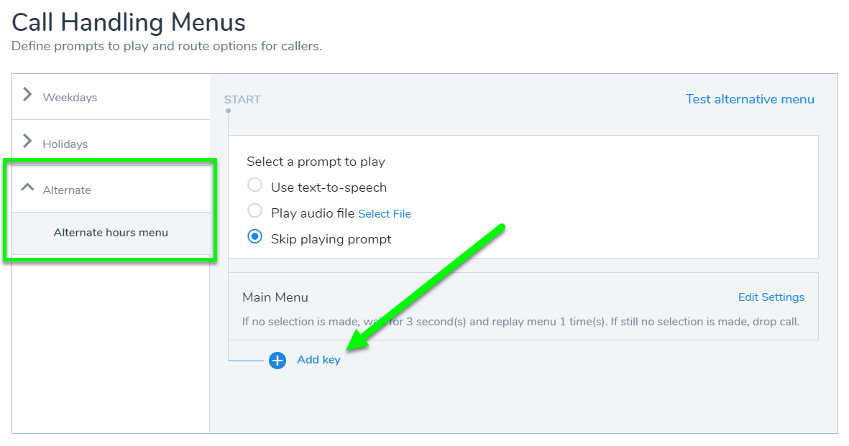Collapse the Alternate section chevron
The height and width of the screenshot is (446, 849).
[27, 187]
